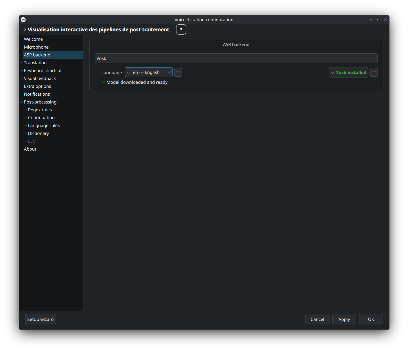The image size is (408, 352).
Task: Click the Language: label
Action: [x=112, y=73]
